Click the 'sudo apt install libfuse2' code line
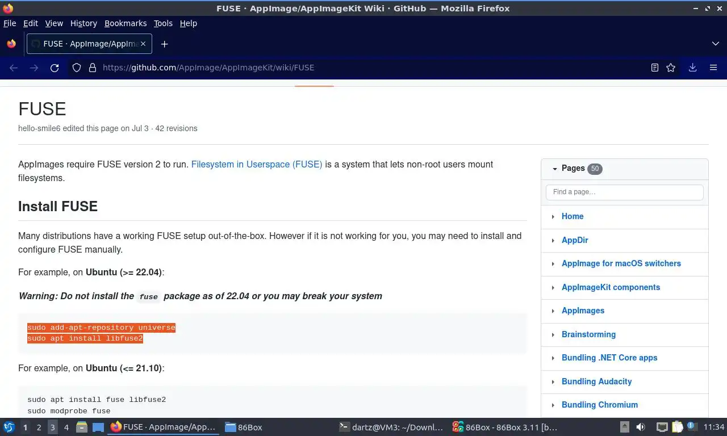This screenshot has width=727, height=436. (85, 338)
